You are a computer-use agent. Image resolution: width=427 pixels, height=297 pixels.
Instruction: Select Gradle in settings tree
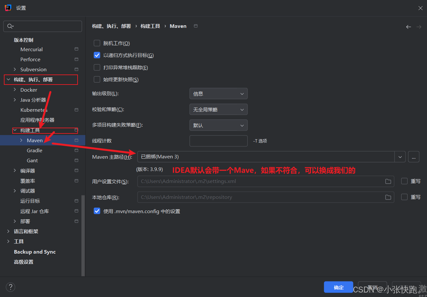pos(35,150)
